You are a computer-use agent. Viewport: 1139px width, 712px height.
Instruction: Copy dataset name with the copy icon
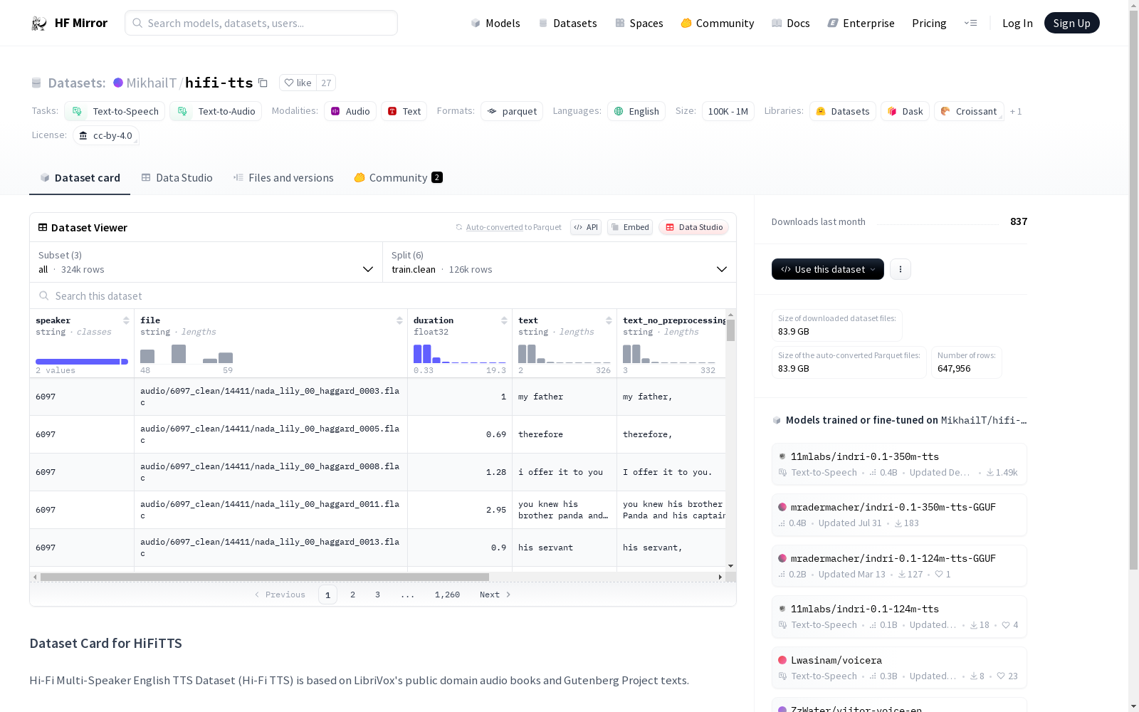click(x=263, y=83)
